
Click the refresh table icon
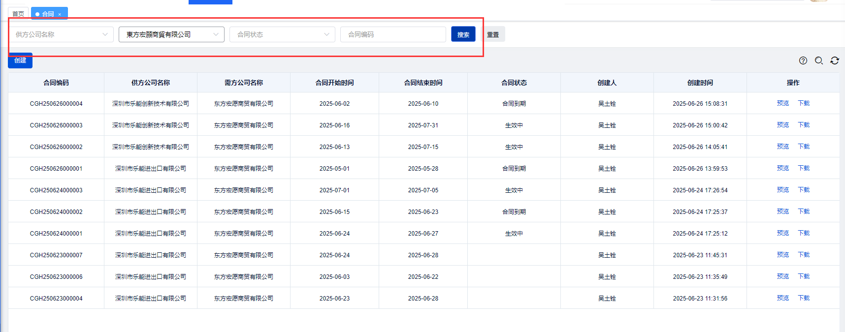(835, 60)
